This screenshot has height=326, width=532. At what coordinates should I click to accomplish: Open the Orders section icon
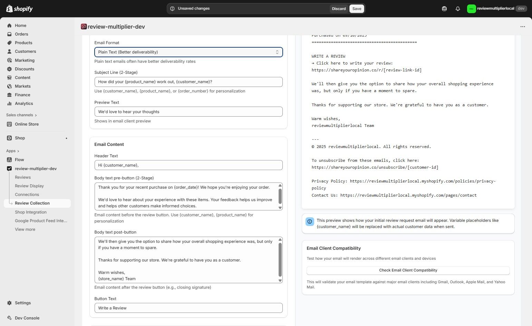tap(10, 34)
